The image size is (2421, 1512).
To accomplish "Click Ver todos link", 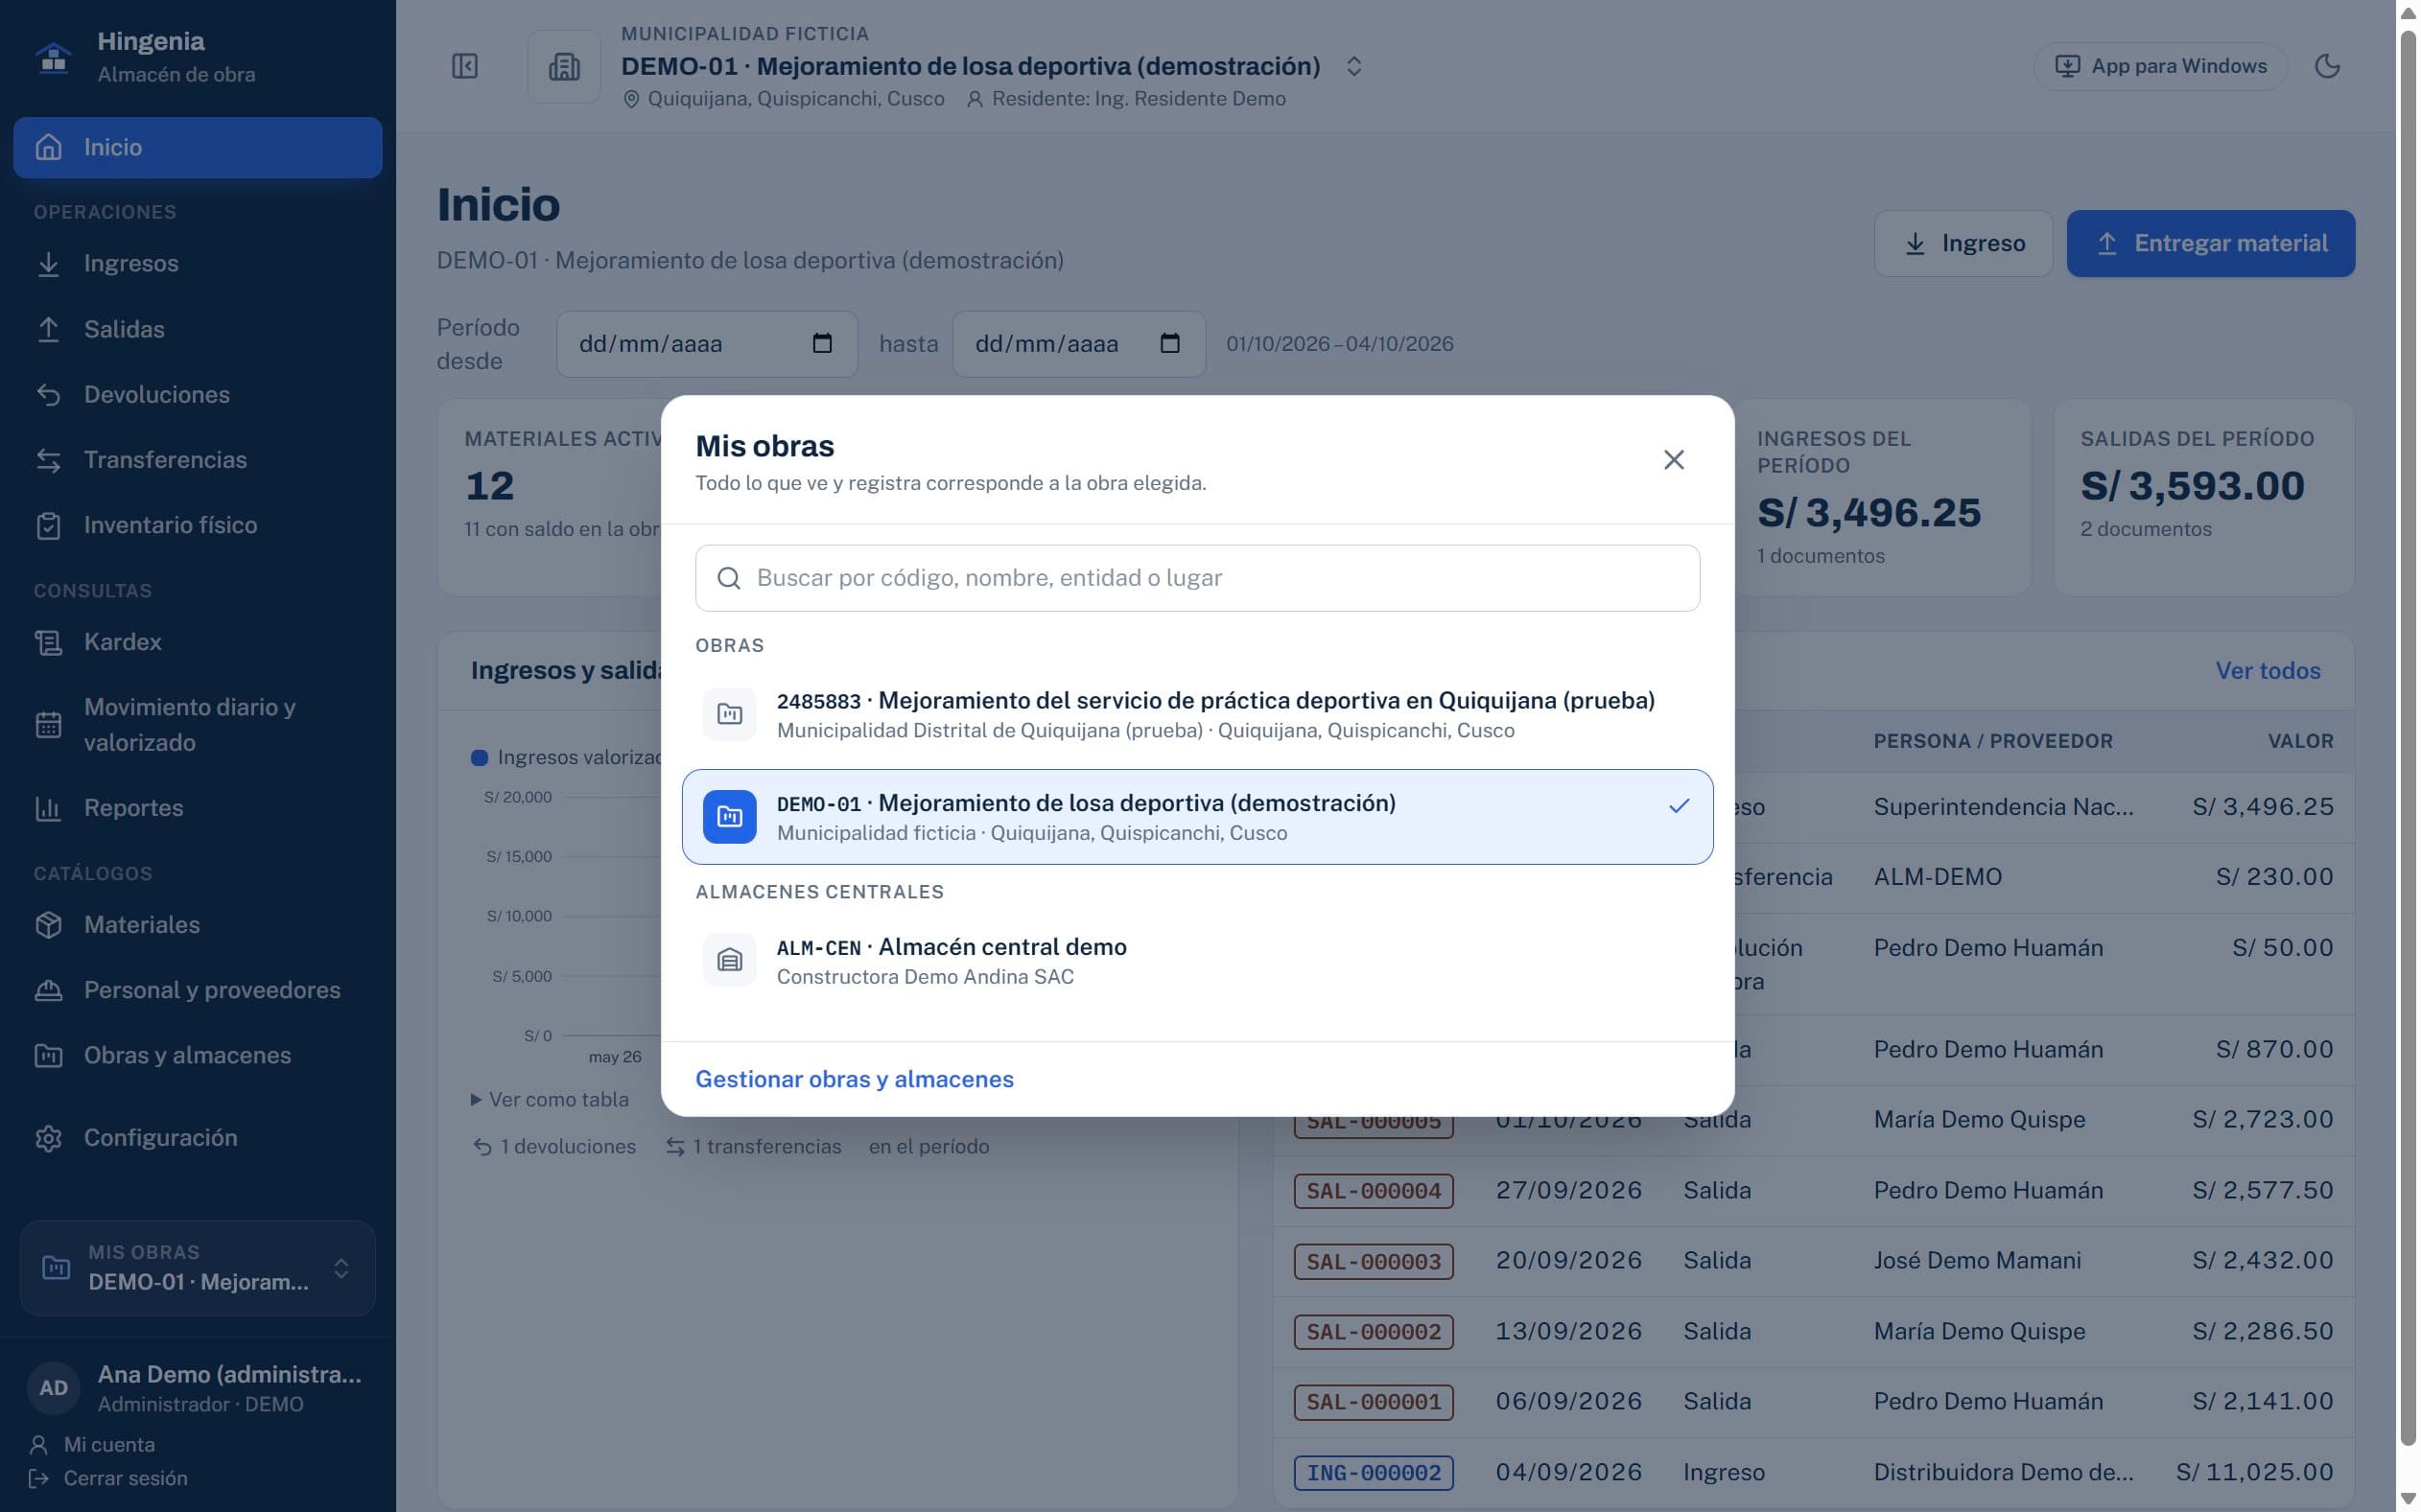I will tap(2268, 671).
